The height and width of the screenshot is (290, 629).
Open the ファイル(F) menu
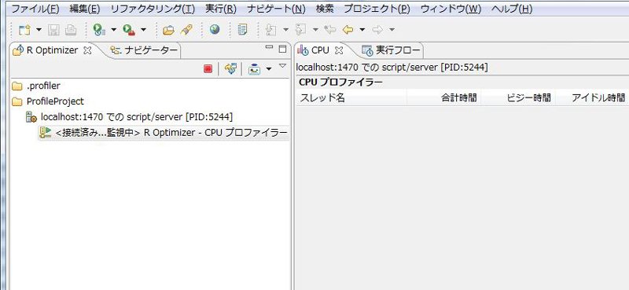click(35, 9)
